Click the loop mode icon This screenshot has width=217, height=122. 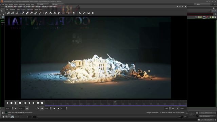38,108
